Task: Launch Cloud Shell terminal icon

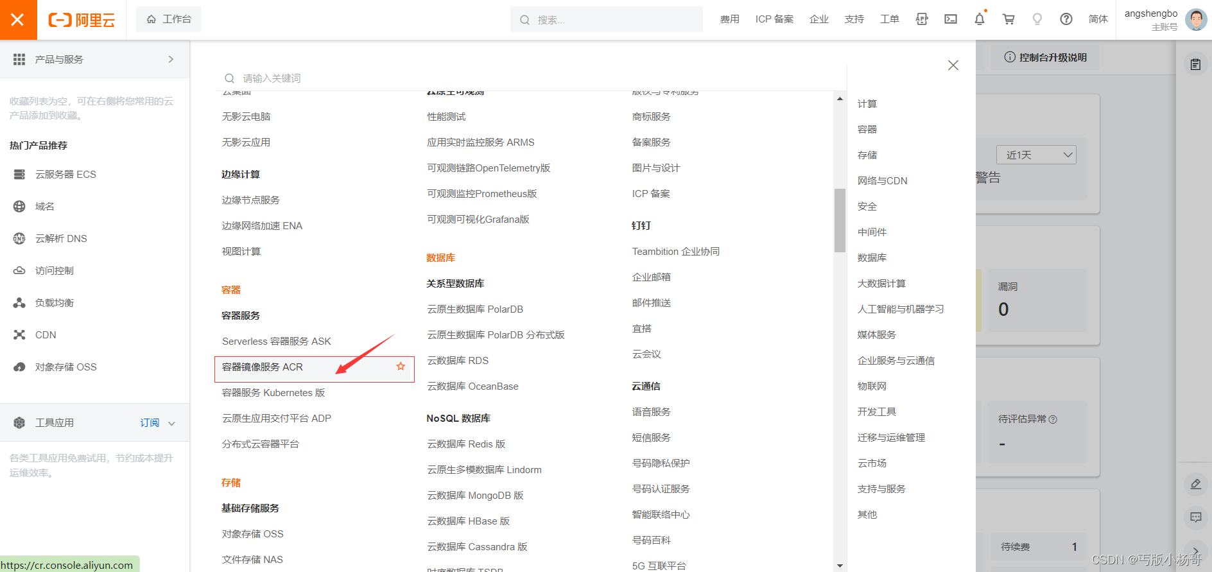Action: [x=951, y=19]
